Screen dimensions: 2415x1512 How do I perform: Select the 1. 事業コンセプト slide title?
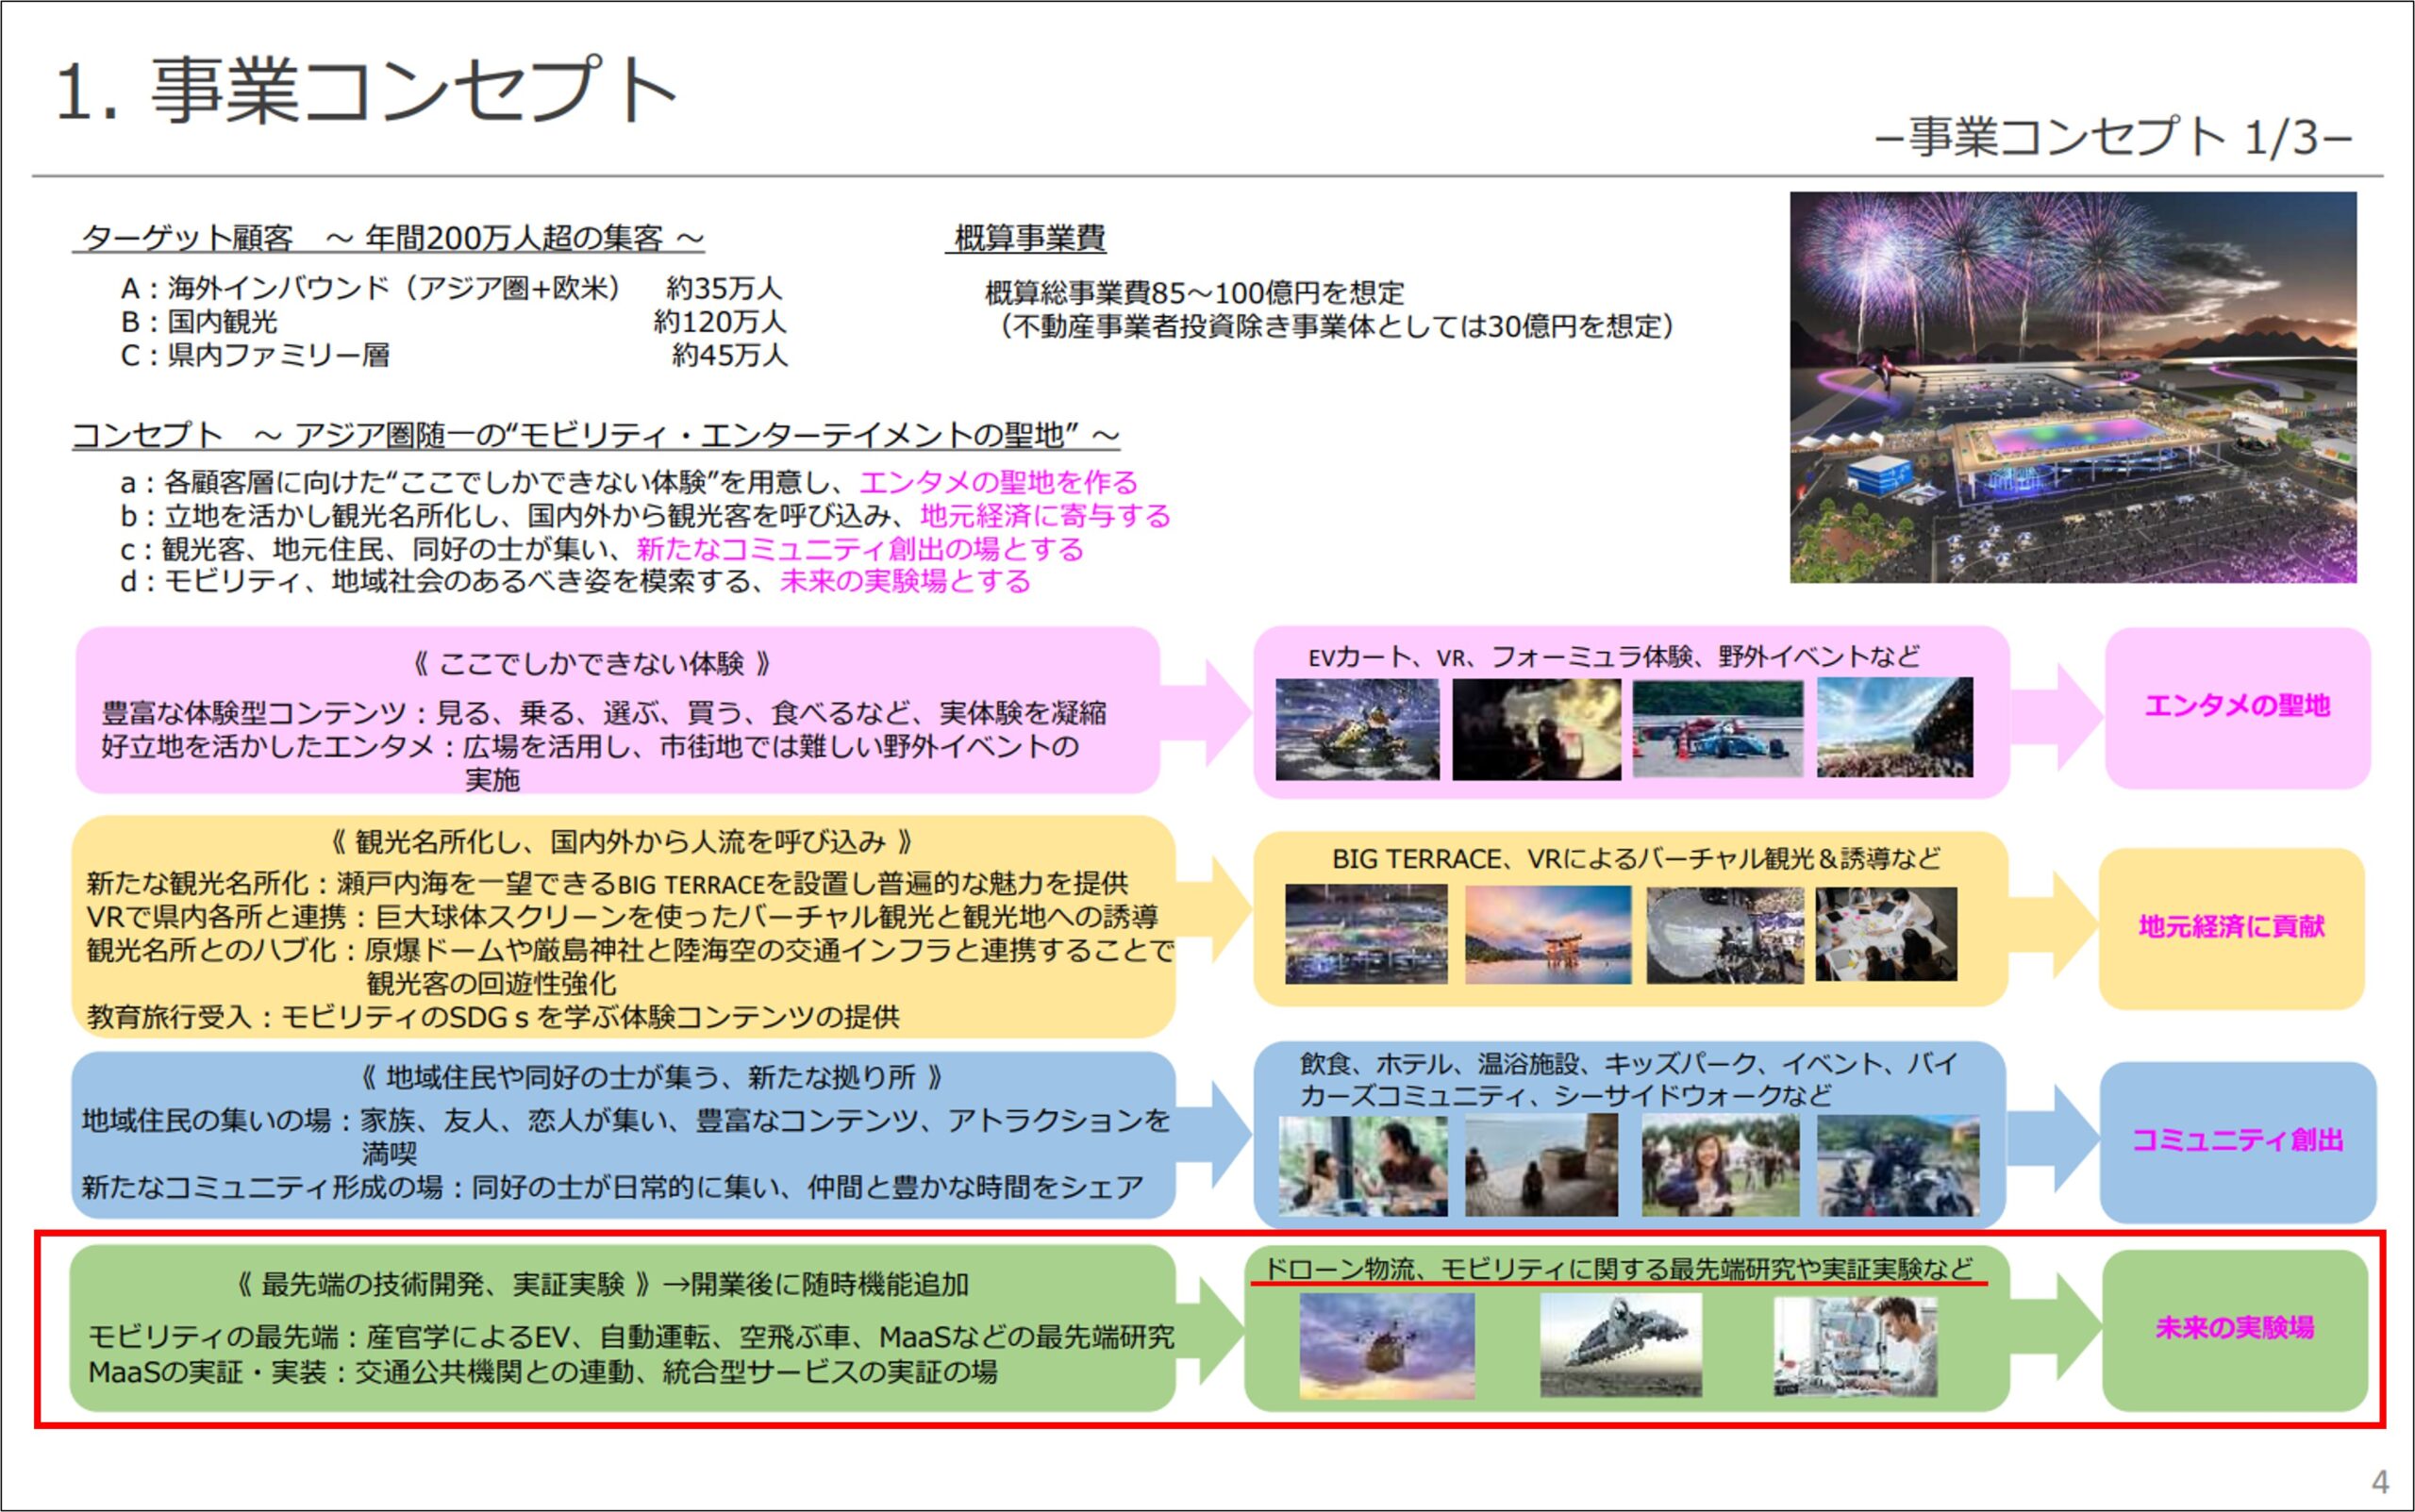coord(366,90)
